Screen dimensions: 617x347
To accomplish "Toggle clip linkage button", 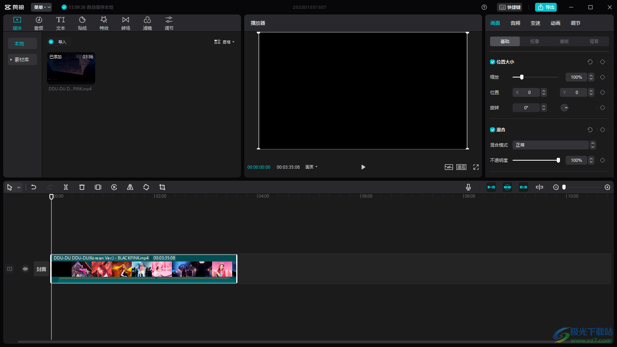I will tap(523, 187).
